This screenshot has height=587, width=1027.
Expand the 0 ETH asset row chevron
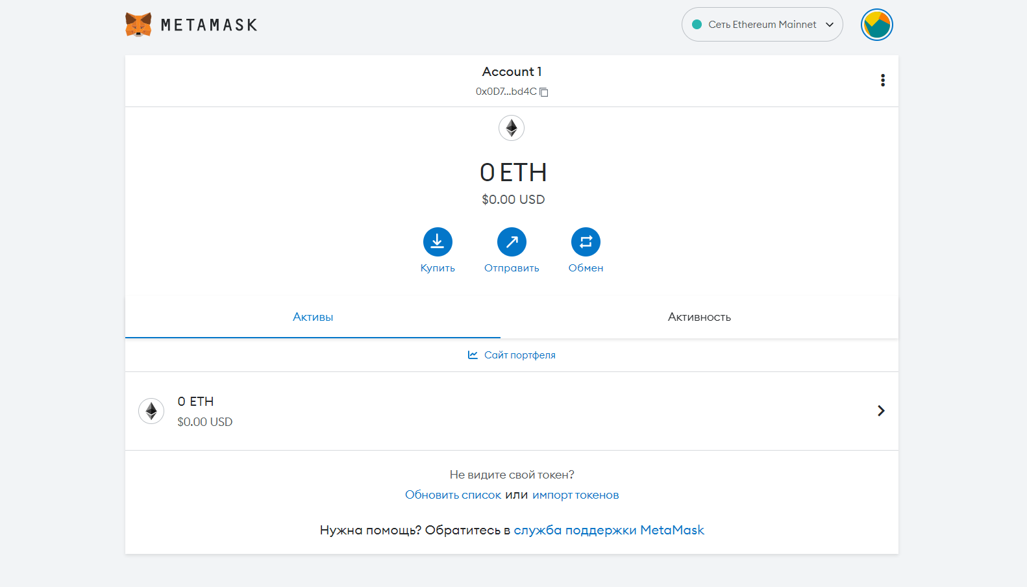click(881, 411)
